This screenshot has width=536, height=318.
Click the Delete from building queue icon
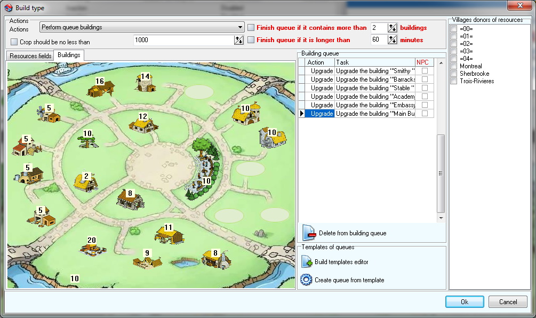(309, 233)
